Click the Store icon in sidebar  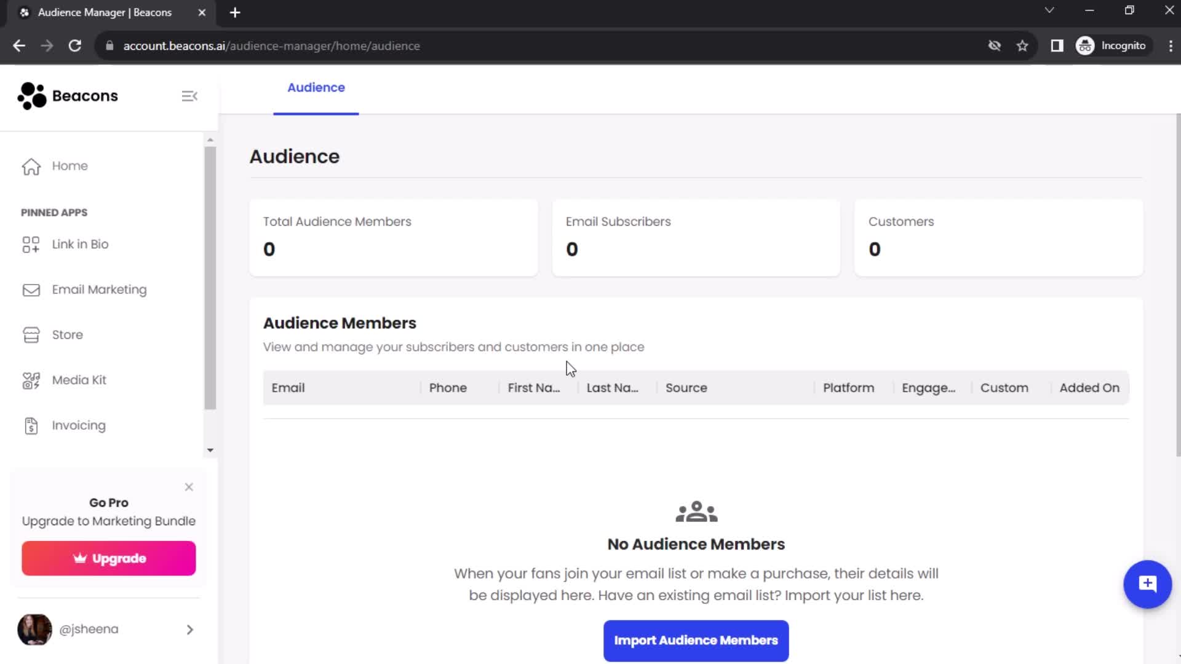tap(31, 334)
